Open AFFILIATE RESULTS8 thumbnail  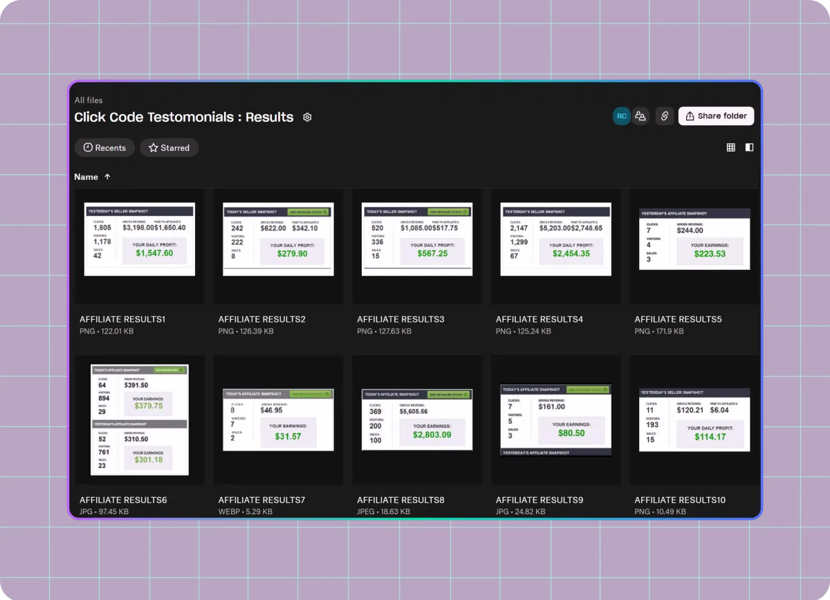click(x=417, y=420)
